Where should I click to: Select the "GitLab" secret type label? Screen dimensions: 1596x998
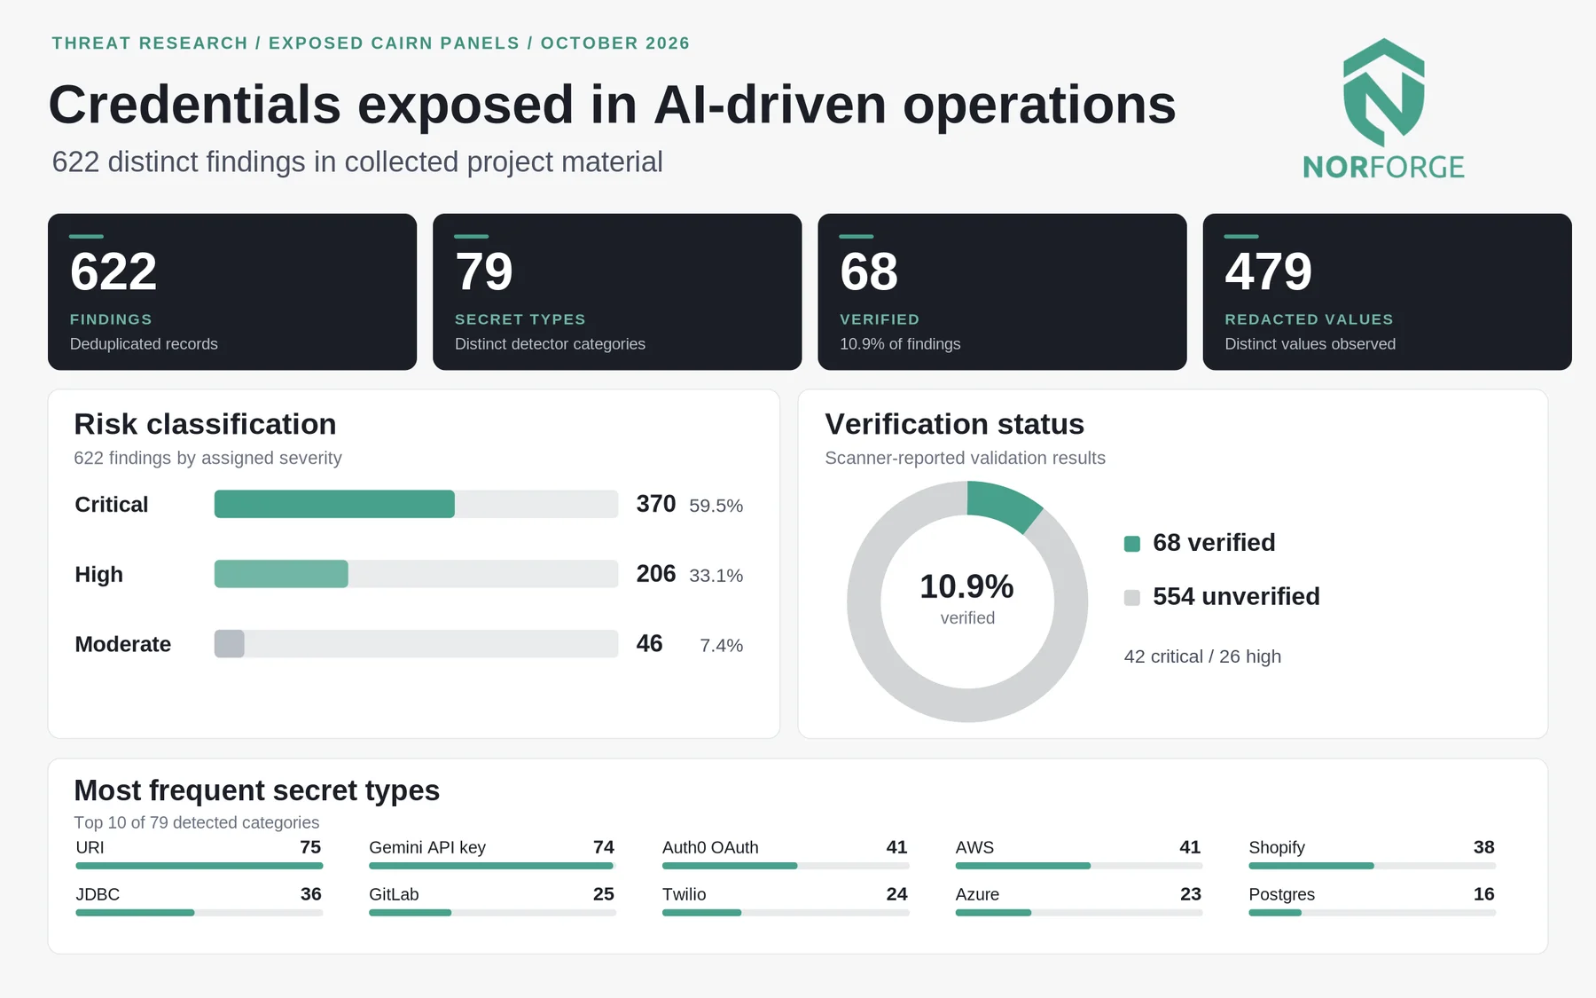point(394,894)
